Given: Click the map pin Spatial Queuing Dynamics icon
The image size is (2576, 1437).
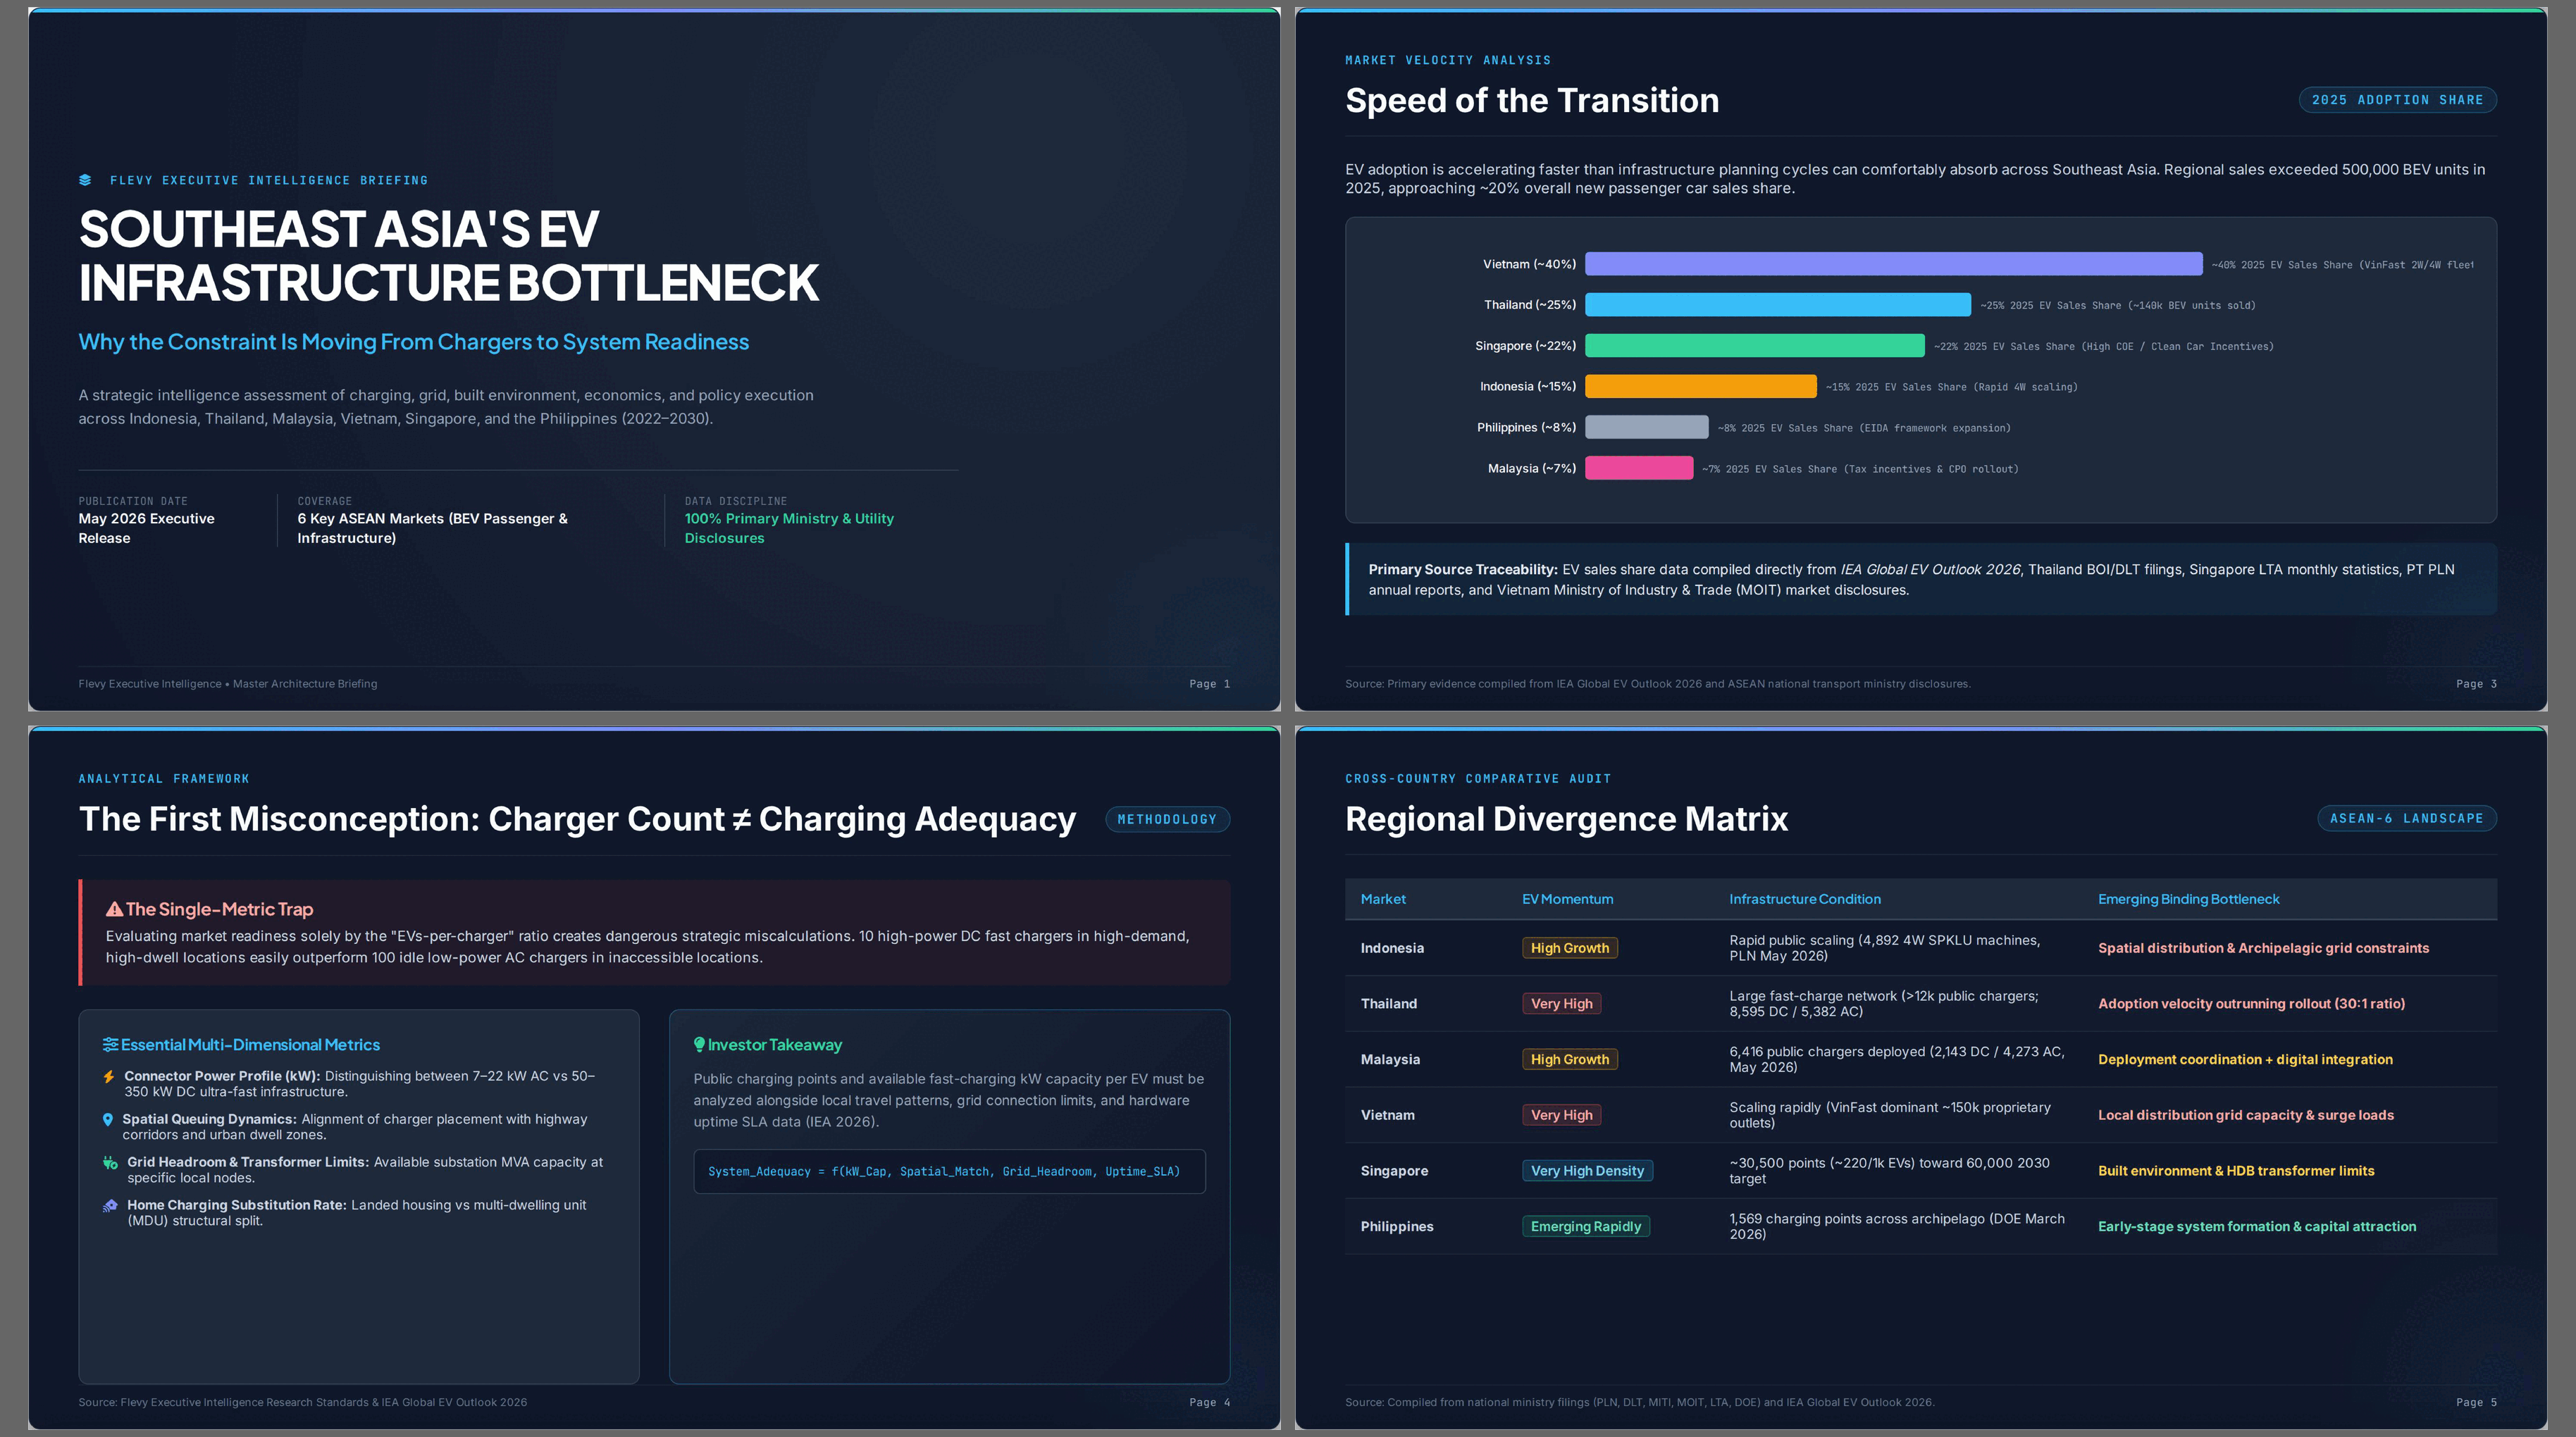Looking at the screenshot, I should tap(108, 1120).
